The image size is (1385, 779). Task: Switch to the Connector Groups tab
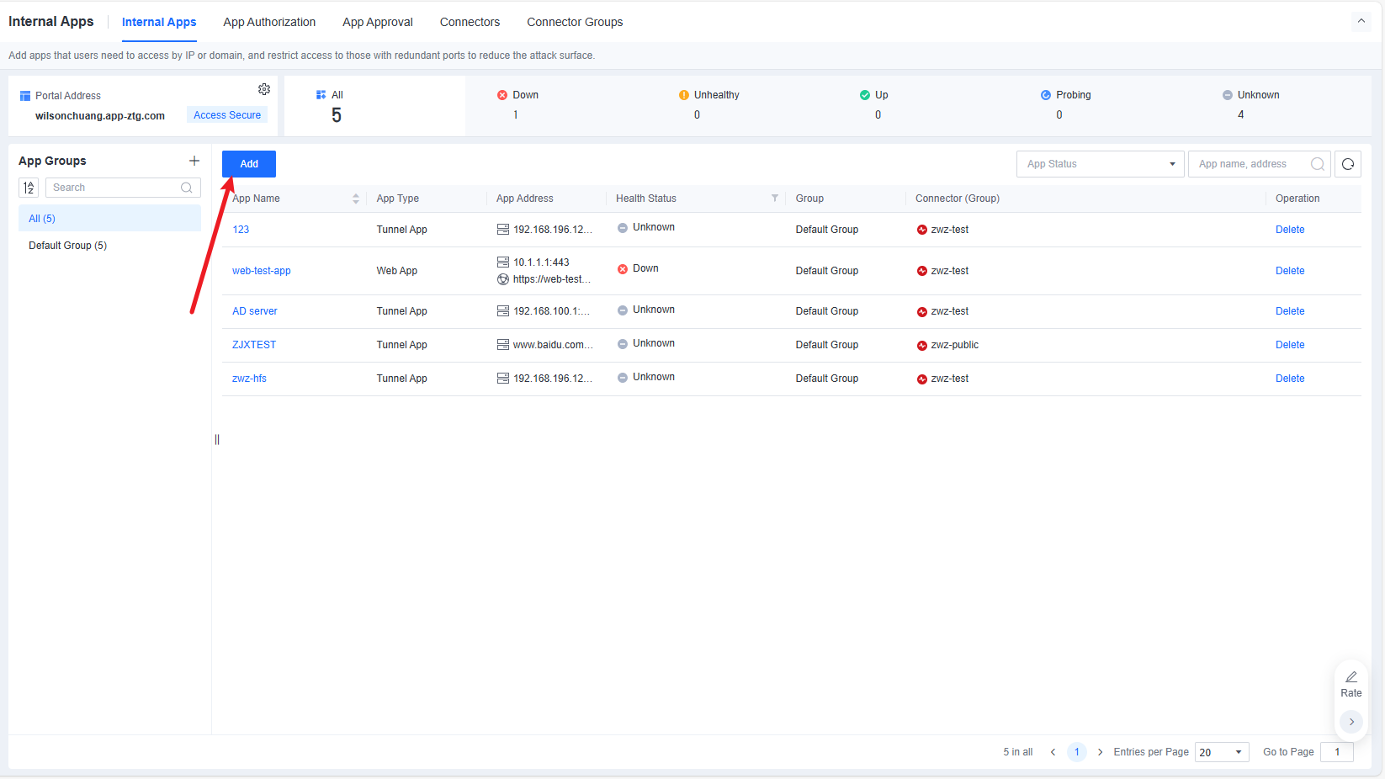click(575, 22)
